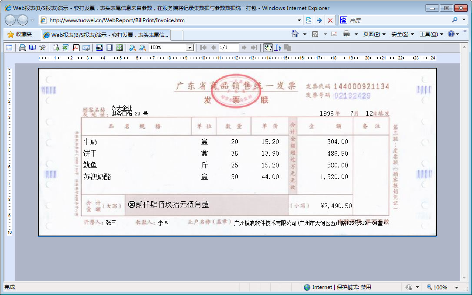Expand the status bar zoom level menu
472x295 pixels.
click(x=456, y=287)
